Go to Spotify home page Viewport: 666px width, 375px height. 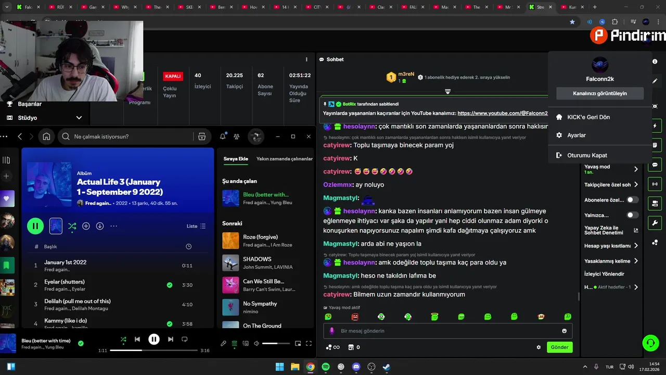[46, 136]
